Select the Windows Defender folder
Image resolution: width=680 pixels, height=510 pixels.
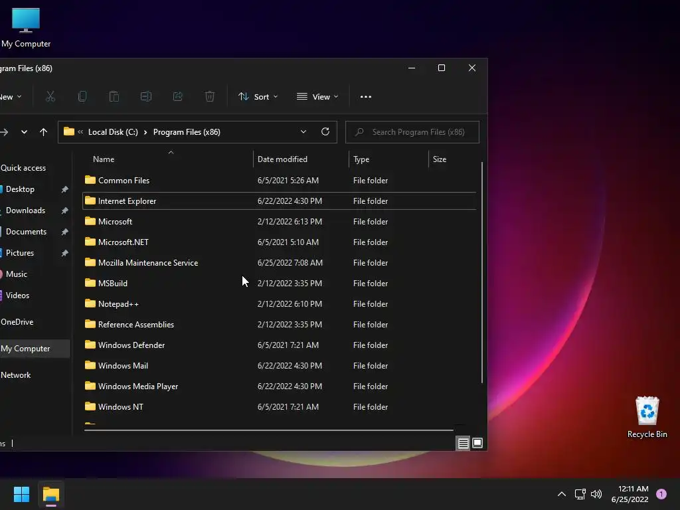[280, 345]
